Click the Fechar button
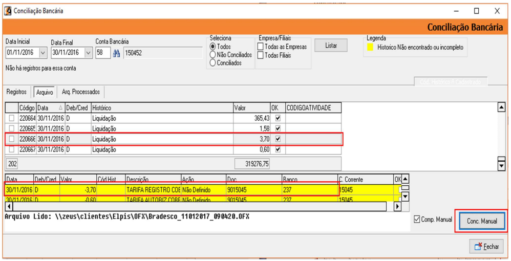Viewport: 511px width, 261px height. coord(486,247)
